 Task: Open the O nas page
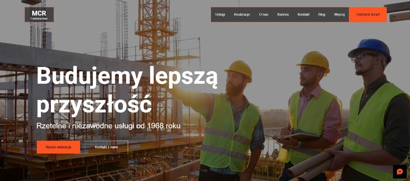[x=263, y=15]
